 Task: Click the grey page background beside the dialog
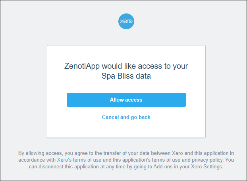[24, 91]
